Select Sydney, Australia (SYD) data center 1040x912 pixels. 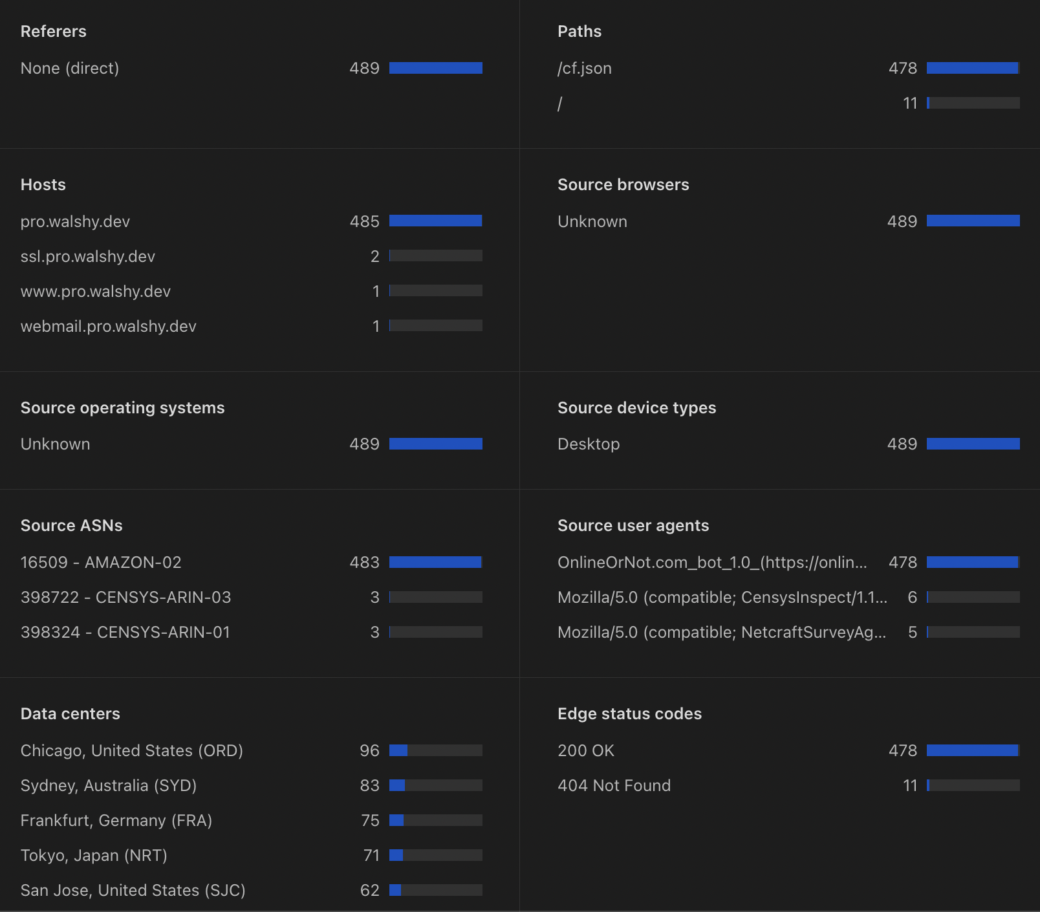109,786
